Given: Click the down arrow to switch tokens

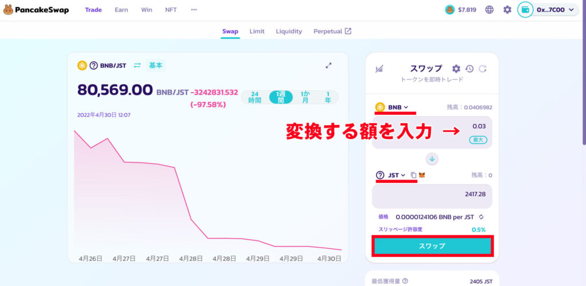Looking at the screenshot, I should (x=432, y=158).
